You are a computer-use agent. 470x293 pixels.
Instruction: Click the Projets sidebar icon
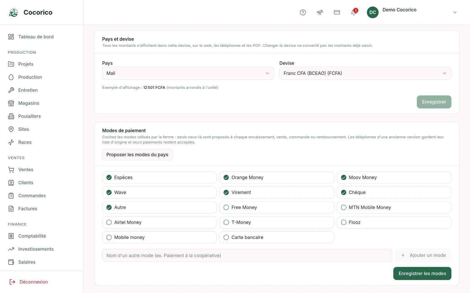[x=11, y=64]
